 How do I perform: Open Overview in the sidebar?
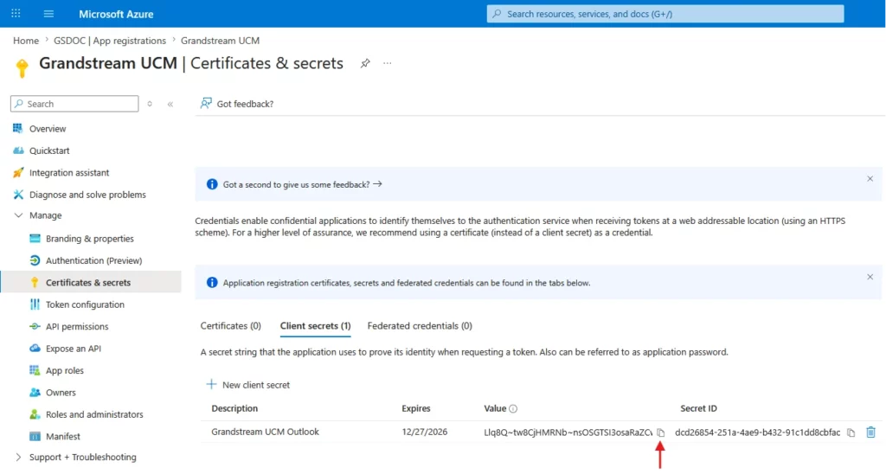[x=48, y=129]
